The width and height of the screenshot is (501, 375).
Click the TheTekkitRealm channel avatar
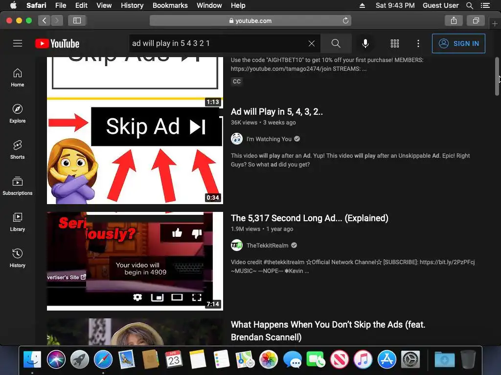[x=237, y=245]
